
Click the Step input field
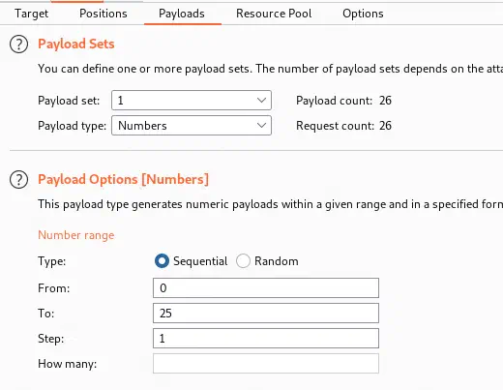click(266, 339)
